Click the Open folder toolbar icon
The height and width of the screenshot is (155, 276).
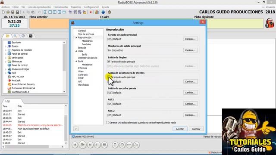pos(8,12)
